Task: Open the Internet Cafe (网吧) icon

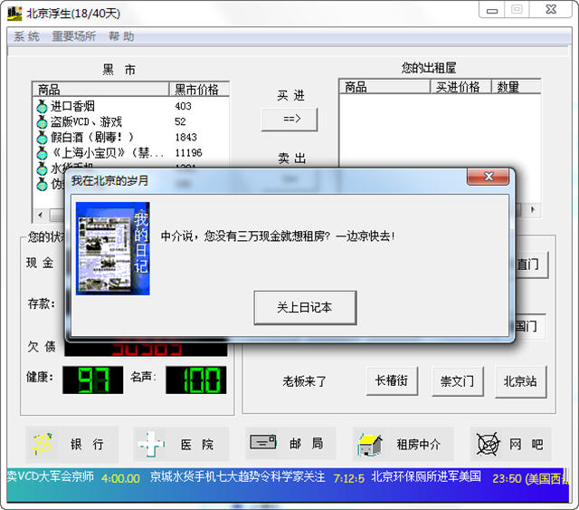Action: [x=488, y=444]
